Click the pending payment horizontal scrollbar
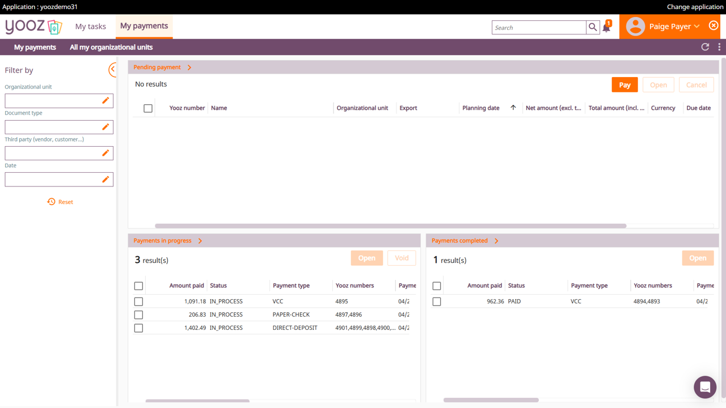This screenshot has height=408, width=726. coord(390,226)
